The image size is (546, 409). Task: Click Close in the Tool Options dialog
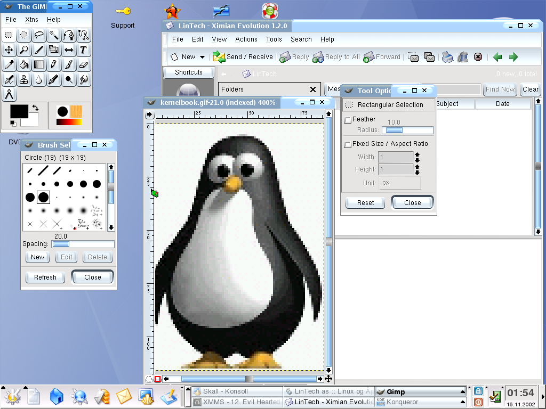click(413, 203)
